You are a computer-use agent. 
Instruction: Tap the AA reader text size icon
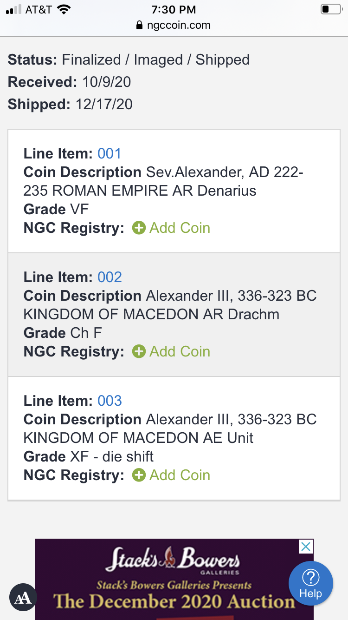pyautogui.click(x=23, y=597)
